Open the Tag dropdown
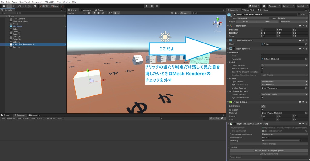310x161 pixels. [x=253, y=18]
